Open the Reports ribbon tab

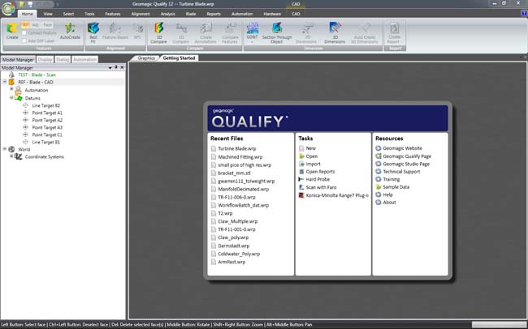[214, 14]
